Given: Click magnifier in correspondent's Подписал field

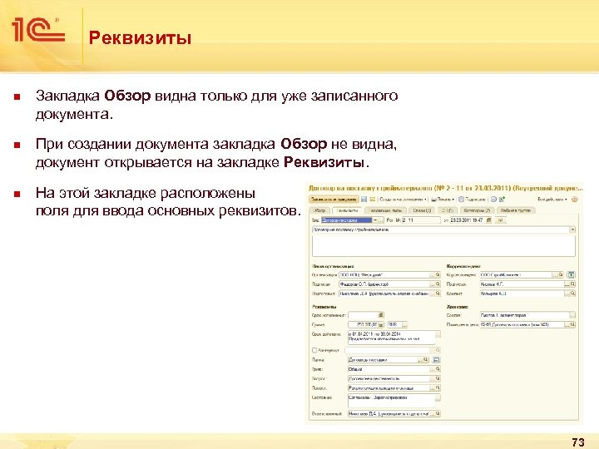Looking at the screenshot, I should 572,284.
